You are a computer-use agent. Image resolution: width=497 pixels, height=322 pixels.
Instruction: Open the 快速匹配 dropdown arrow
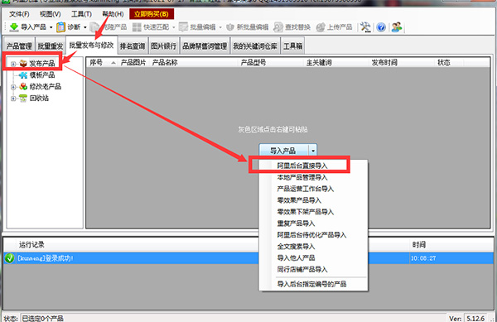click(x=173, y=27)
